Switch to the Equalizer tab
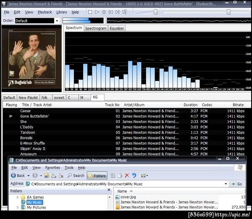This screenshot has height=219, width=252. (x=117, y=28)
